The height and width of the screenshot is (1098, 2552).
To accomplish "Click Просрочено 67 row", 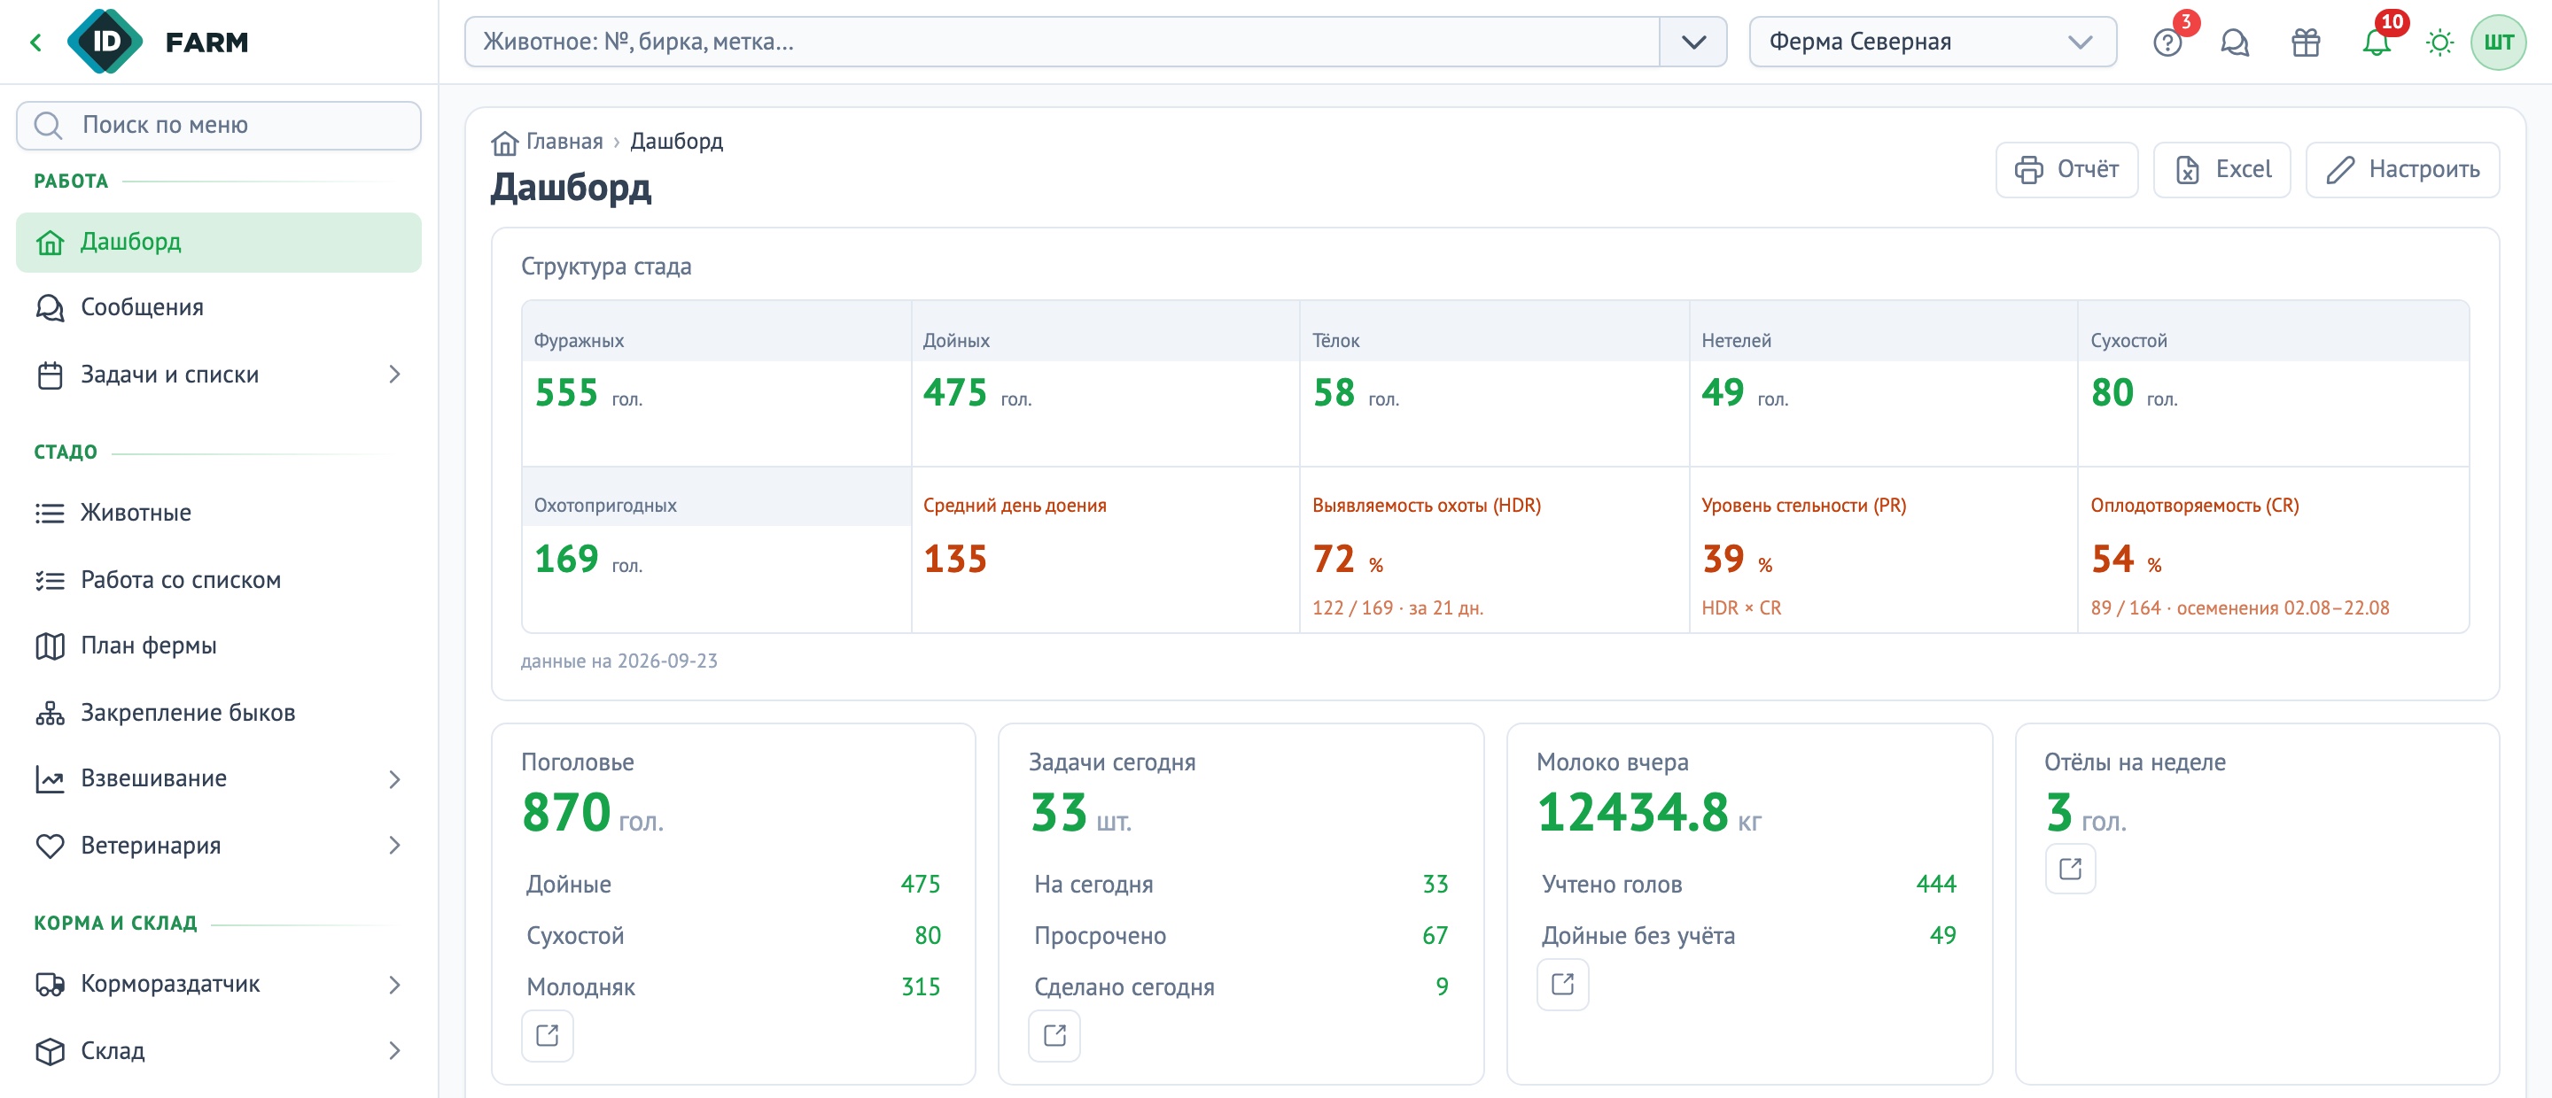I will click(1241, 935).
